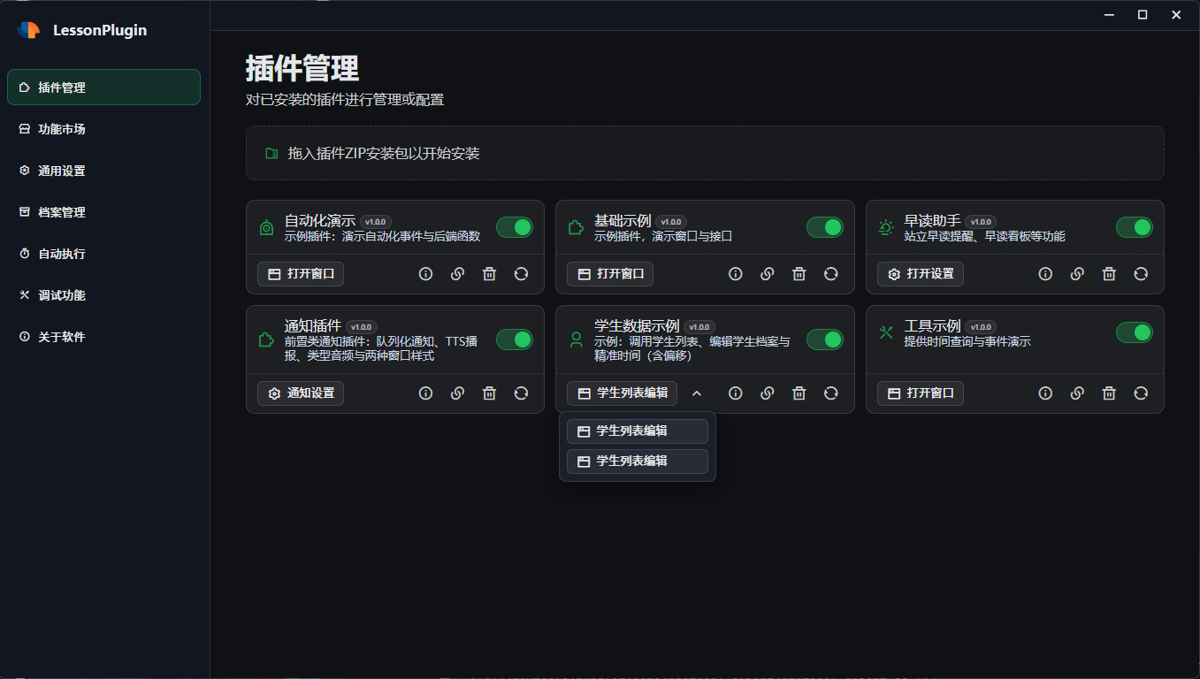Click the refresh icon on 通知插件 card
The height and width of the screenshot is (679, 1200).
pyautogui.click(x=521, y=393)
